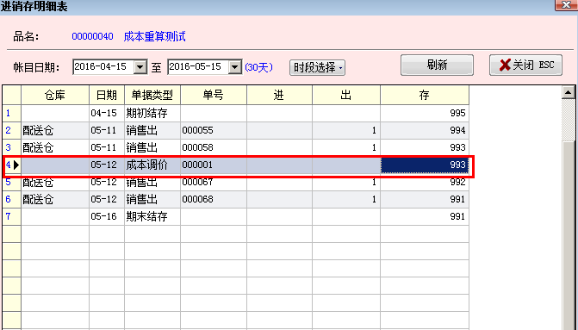Click the 单据类型 column header
Screen dimensions: 578x330
pyautogui.click(x=152, y=95)
